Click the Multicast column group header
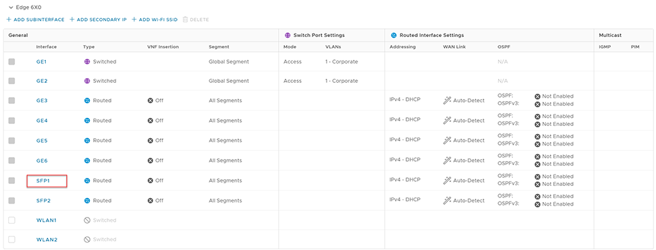The height and width of the screenshot is (250, 656). coord(610,35)
